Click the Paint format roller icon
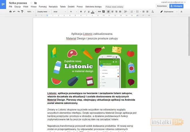Screen dimensions: 190x132 pyautogui.click(x=22, y=12)
